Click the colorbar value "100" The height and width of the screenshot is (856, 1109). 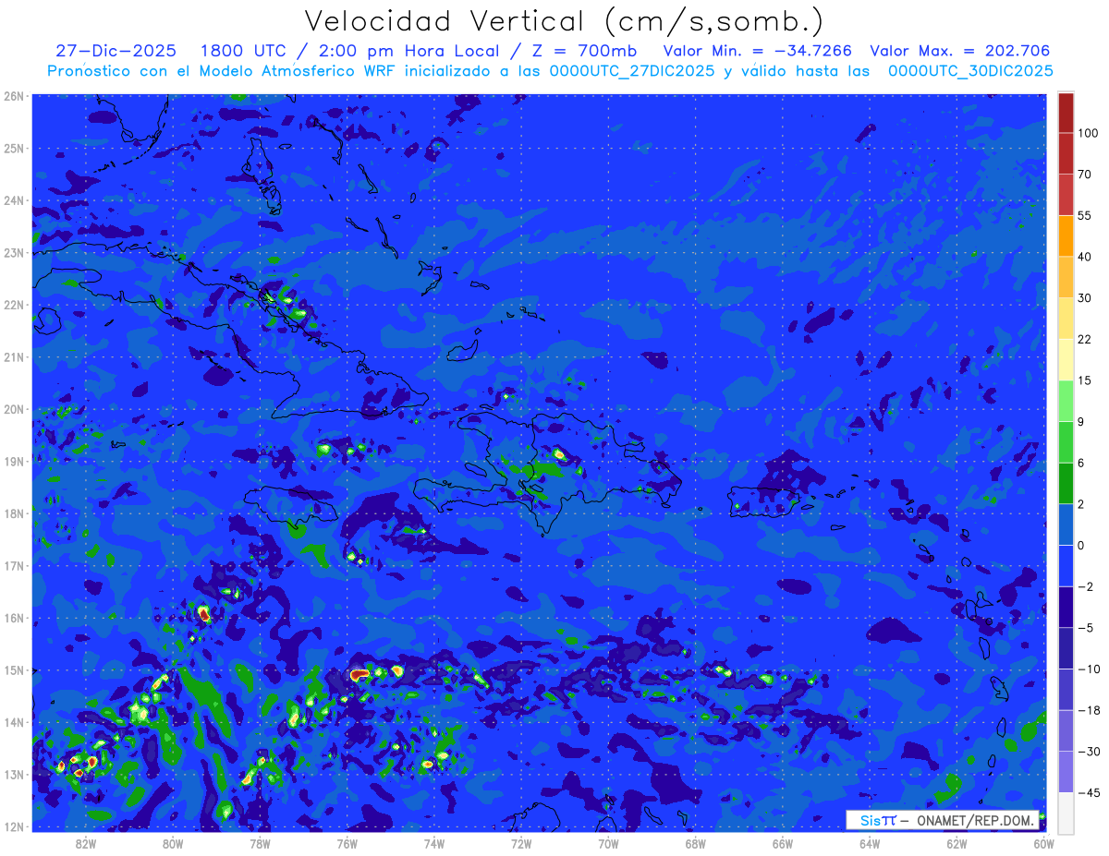click(x=1089, y=133)
